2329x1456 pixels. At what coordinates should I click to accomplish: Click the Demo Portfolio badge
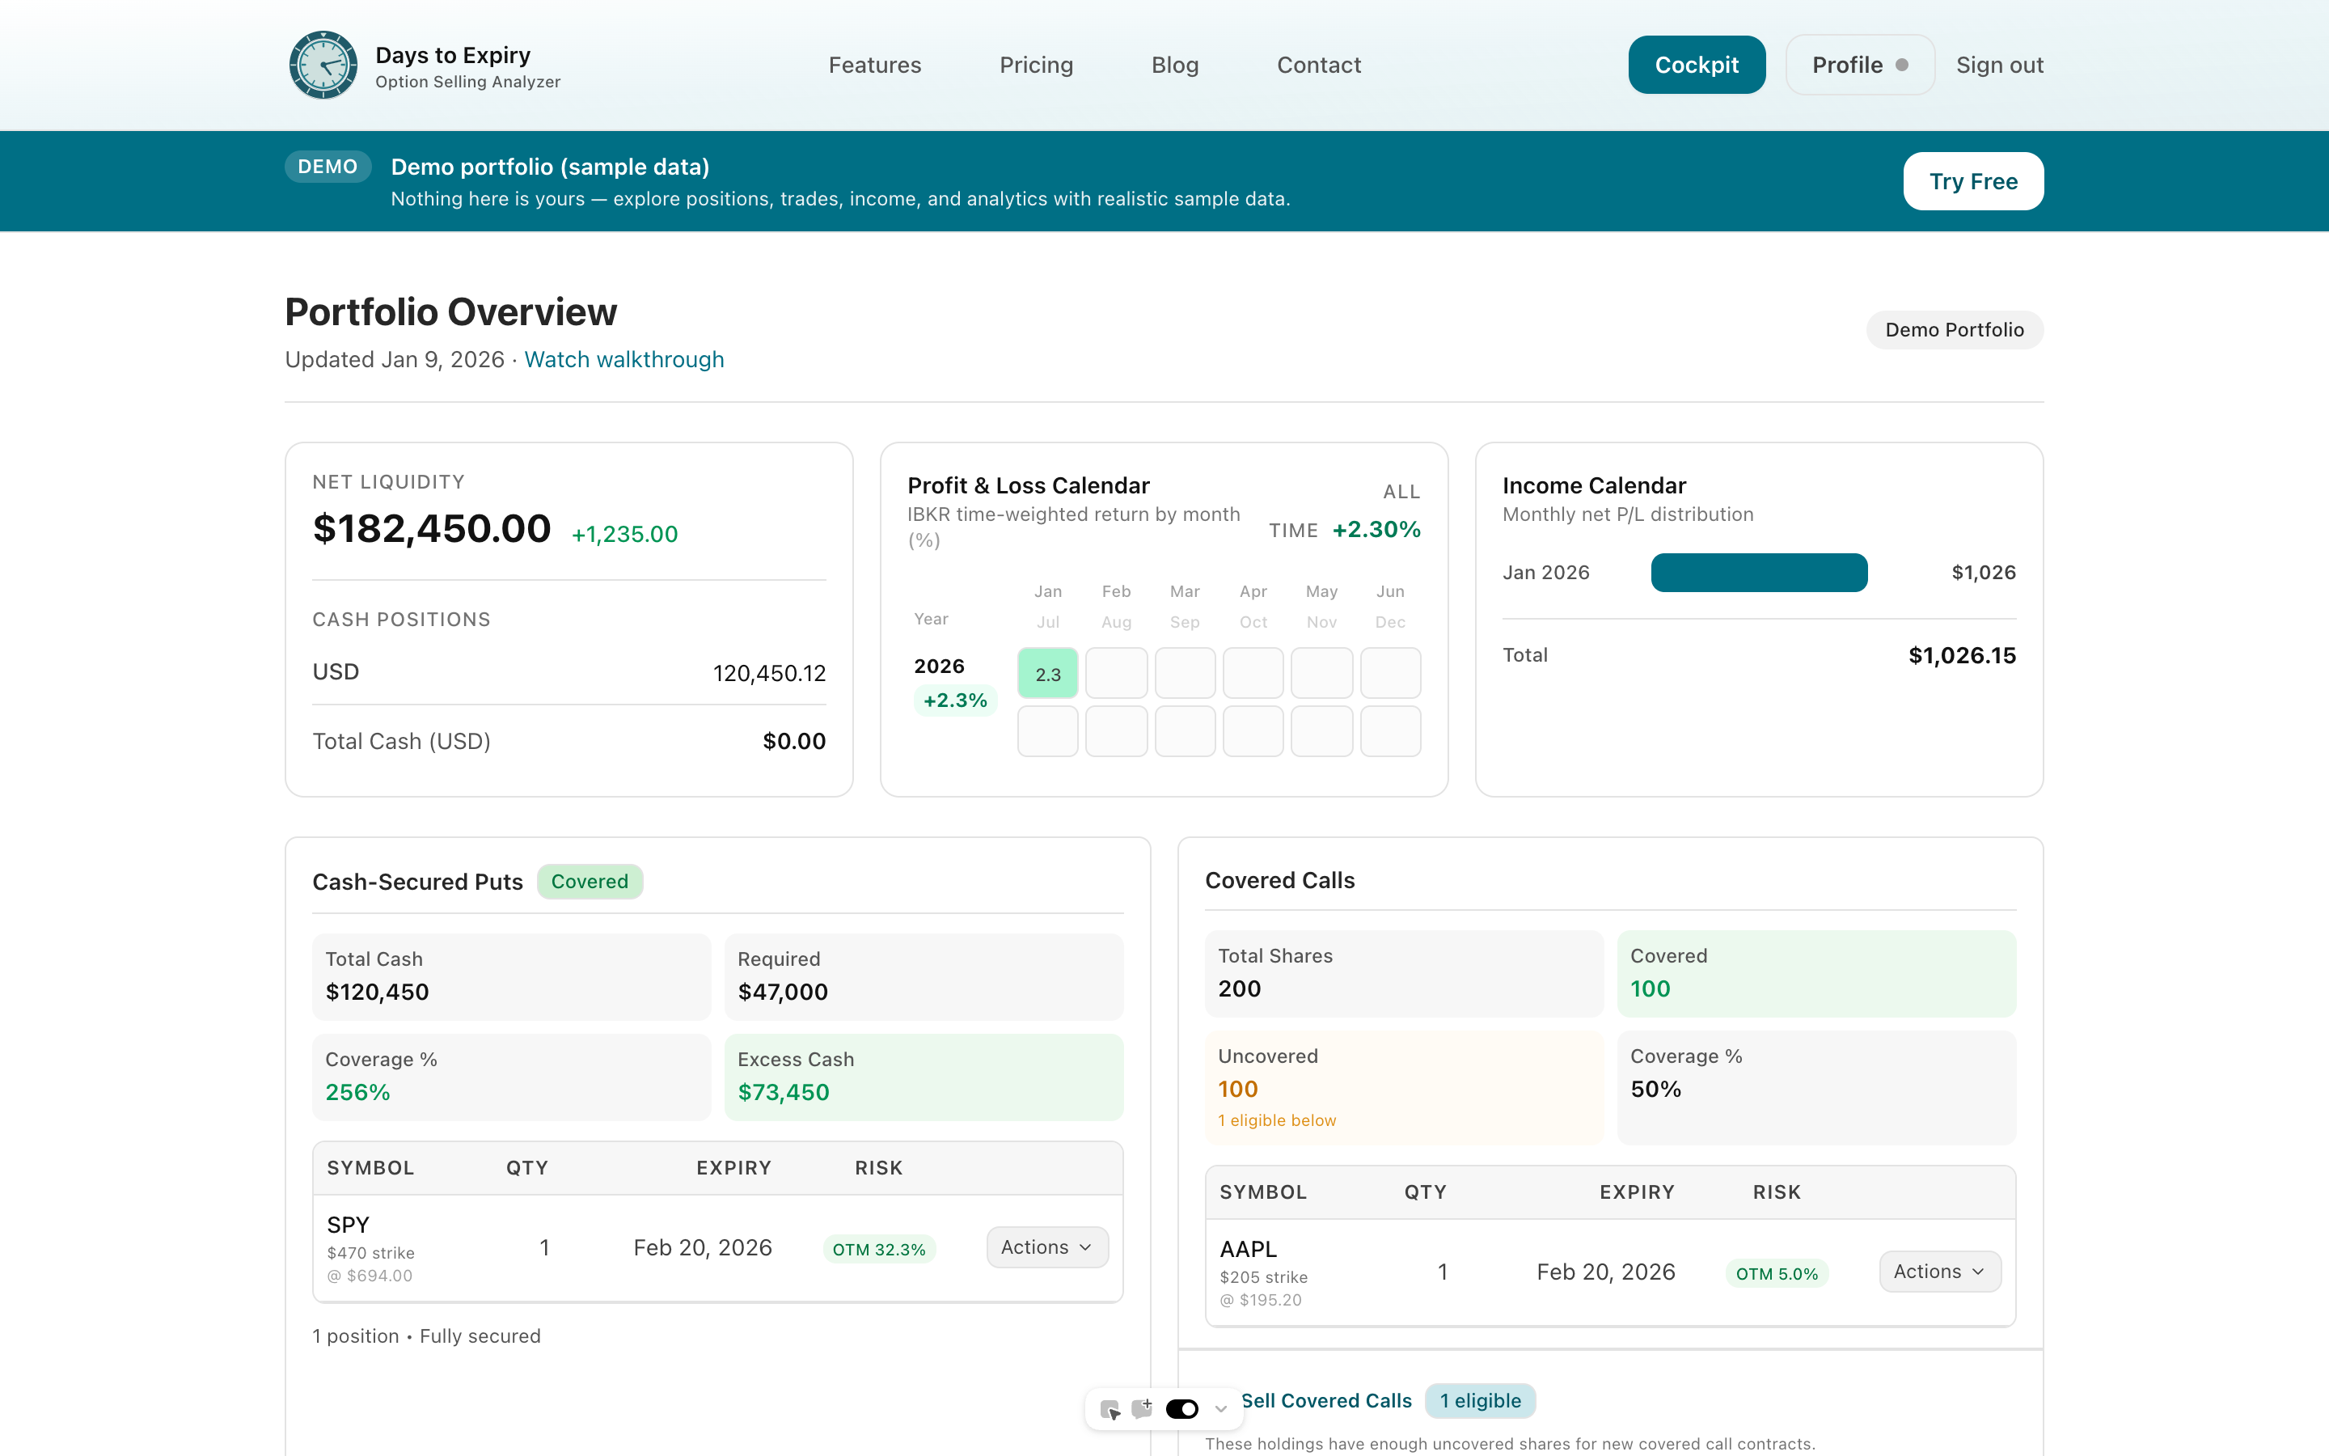pos(1954,329)
